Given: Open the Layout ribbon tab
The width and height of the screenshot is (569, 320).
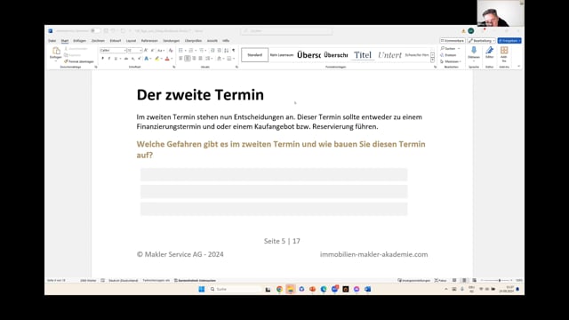Looking at the screenshot, I should [x=131, y=41].
